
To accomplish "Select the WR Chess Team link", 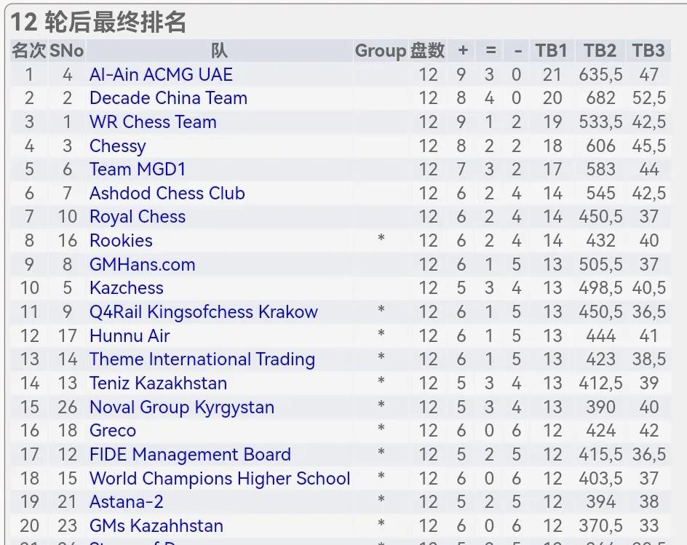I will tap(153, 122).
